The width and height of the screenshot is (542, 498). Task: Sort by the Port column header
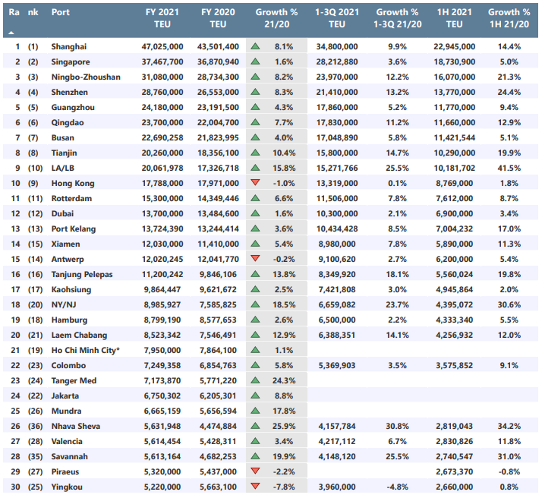coord(61,12)
